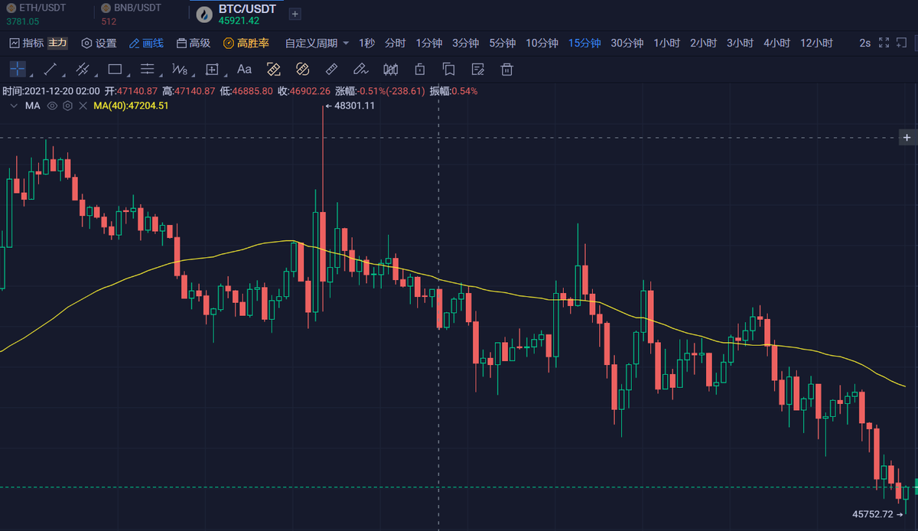Select the 3小时 timeframe
Image resolution: width=918 pixels, height=531 pixels.
point(740,43)
